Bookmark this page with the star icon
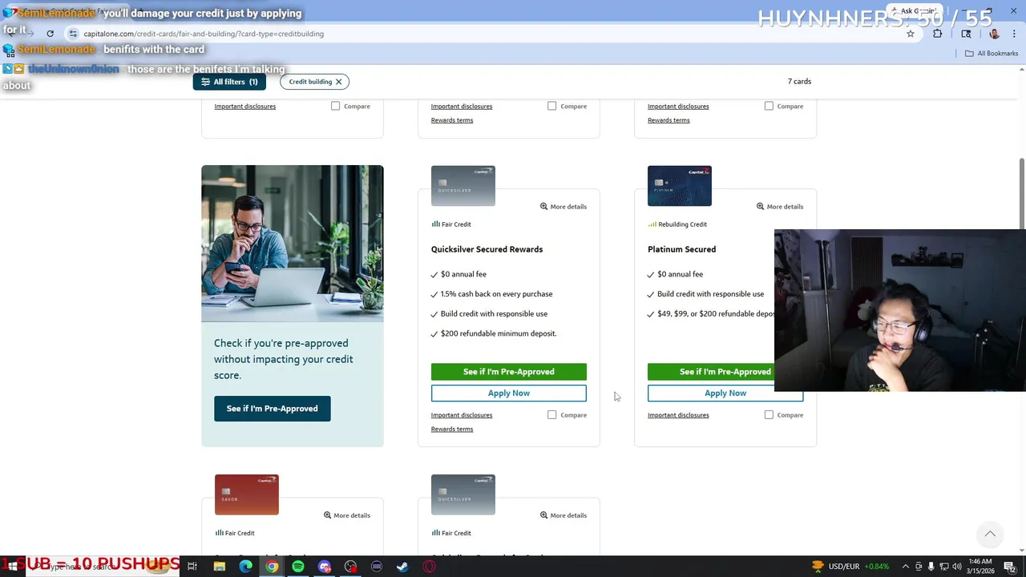Image resolution: width=1026 pixels, height=577 pixels. 911,34
